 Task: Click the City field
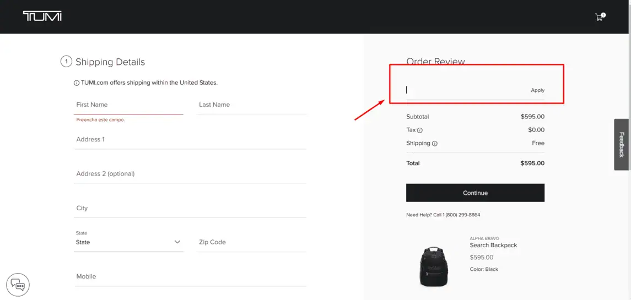tap(190, 208)
